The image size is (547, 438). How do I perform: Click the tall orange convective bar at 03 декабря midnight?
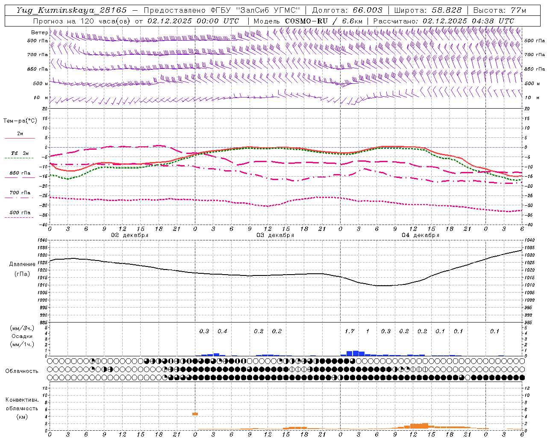(195, 414)
